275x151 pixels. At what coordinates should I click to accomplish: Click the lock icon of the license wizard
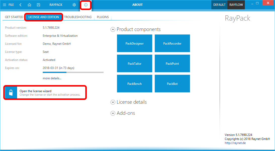coord(11,92)
